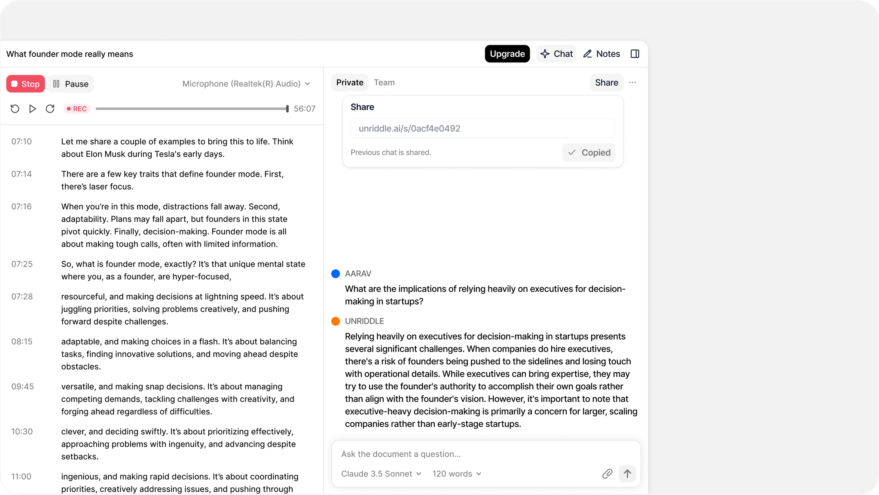Open the 120 words length dropdown

click(457, 474)
